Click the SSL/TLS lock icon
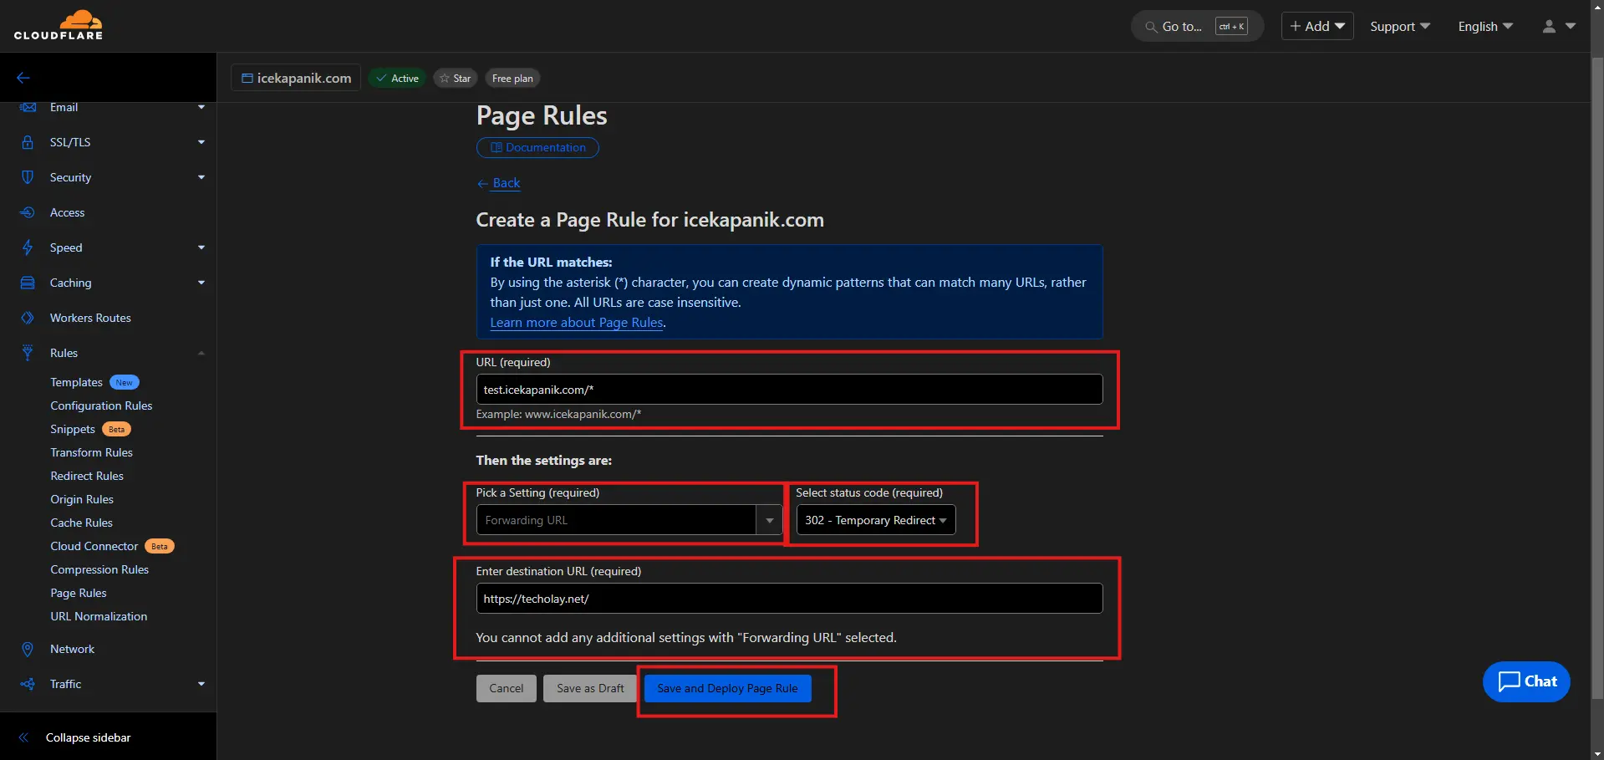 click(x=28, y=142)
